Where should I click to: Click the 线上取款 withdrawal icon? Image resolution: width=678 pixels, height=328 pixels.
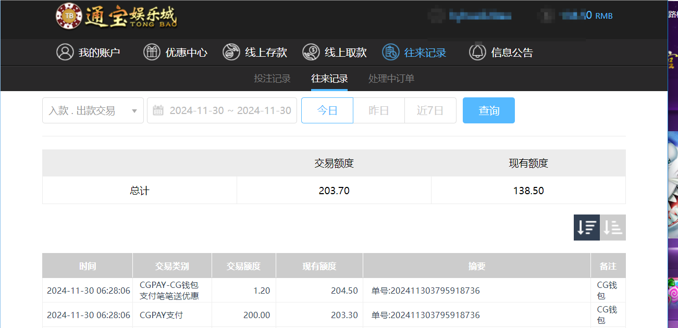pos(311,52)
